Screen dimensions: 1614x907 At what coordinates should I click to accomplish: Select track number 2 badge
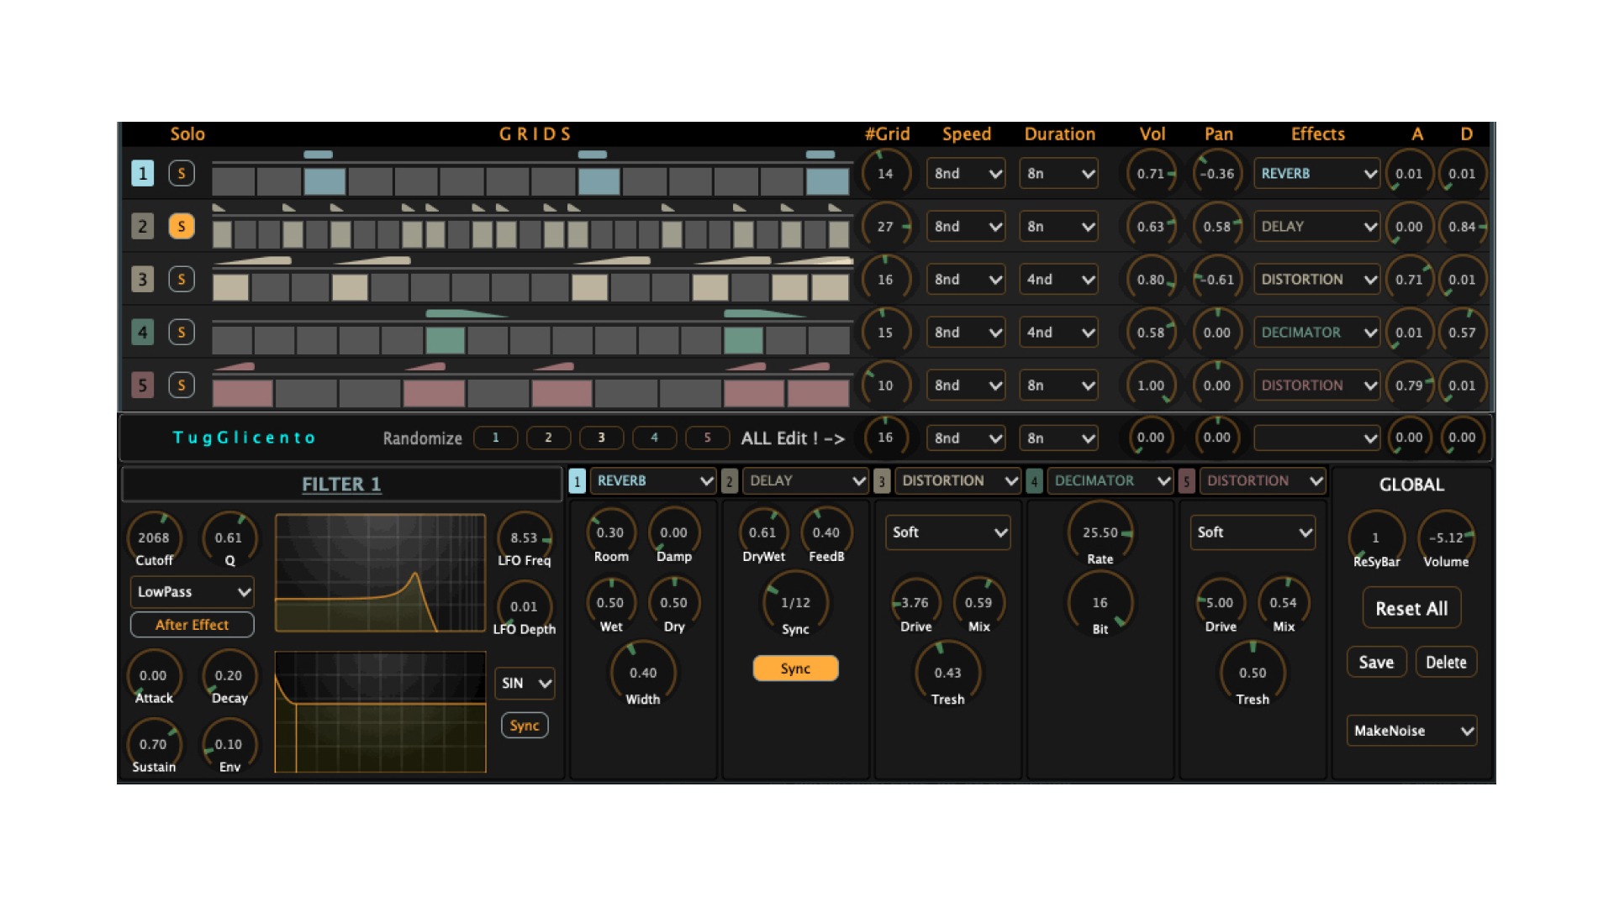coord(142,226)
